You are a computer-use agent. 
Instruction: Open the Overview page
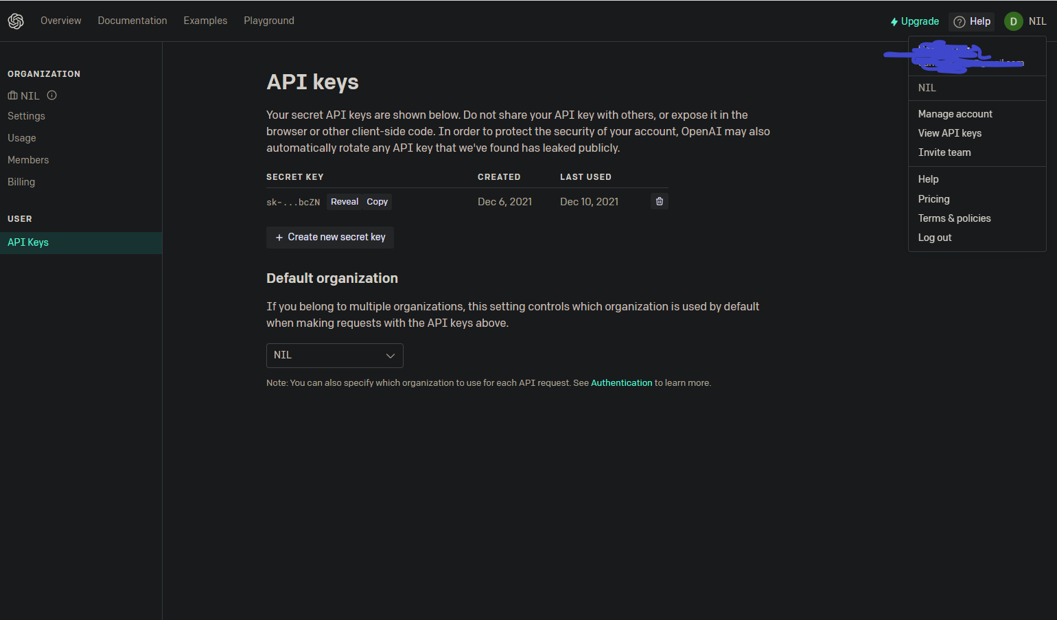(x=61, y=21)
